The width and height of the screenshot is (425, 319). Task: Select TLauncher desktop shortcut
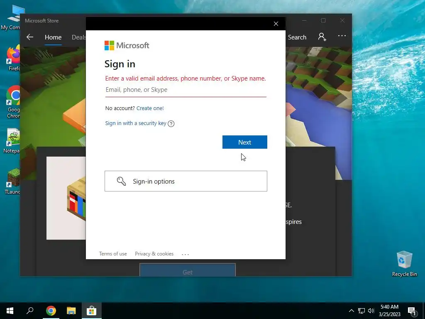12,181
